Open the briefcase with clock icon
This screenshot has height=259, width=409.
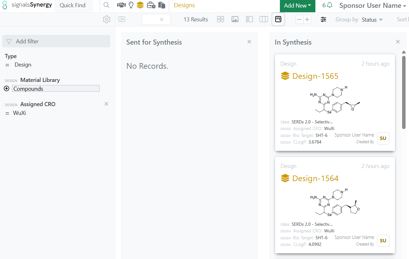click(151, 5)
